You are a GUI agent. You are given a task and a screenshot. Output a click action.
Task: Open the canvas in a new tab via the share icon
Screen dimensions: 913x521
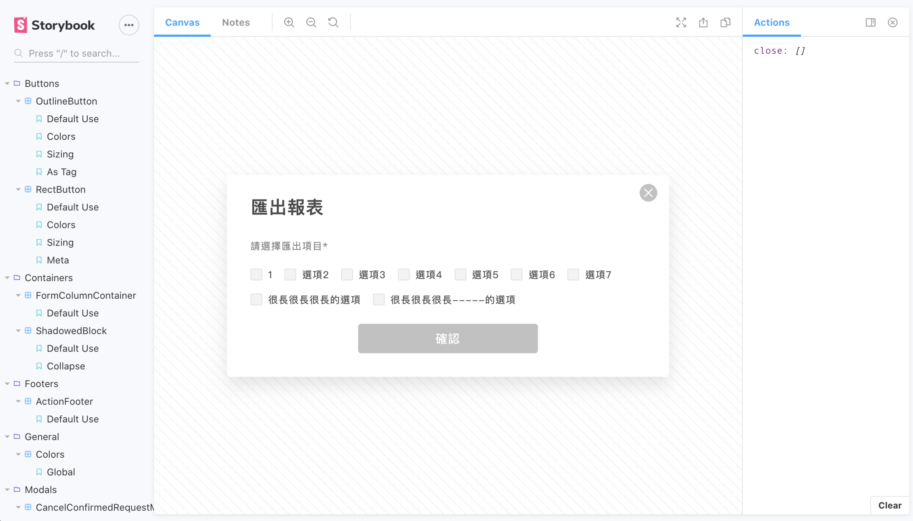coord(703,22)
